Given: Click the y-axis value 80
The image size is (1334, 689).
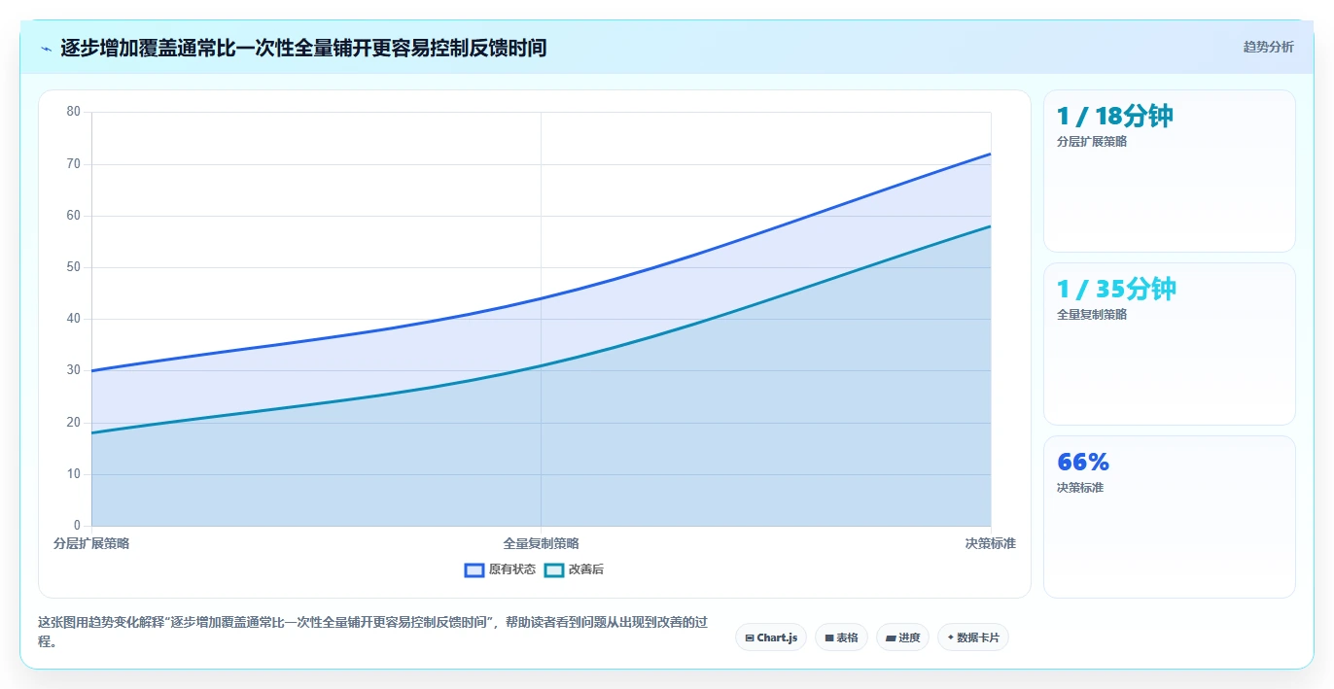Looking at the screenshot, I should 74,112.
